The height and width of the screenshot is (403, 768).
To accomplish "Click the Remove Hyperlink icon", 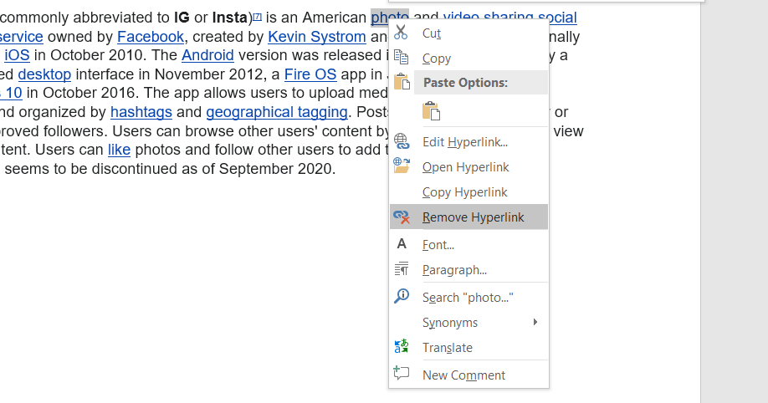I will click(402, 217).
